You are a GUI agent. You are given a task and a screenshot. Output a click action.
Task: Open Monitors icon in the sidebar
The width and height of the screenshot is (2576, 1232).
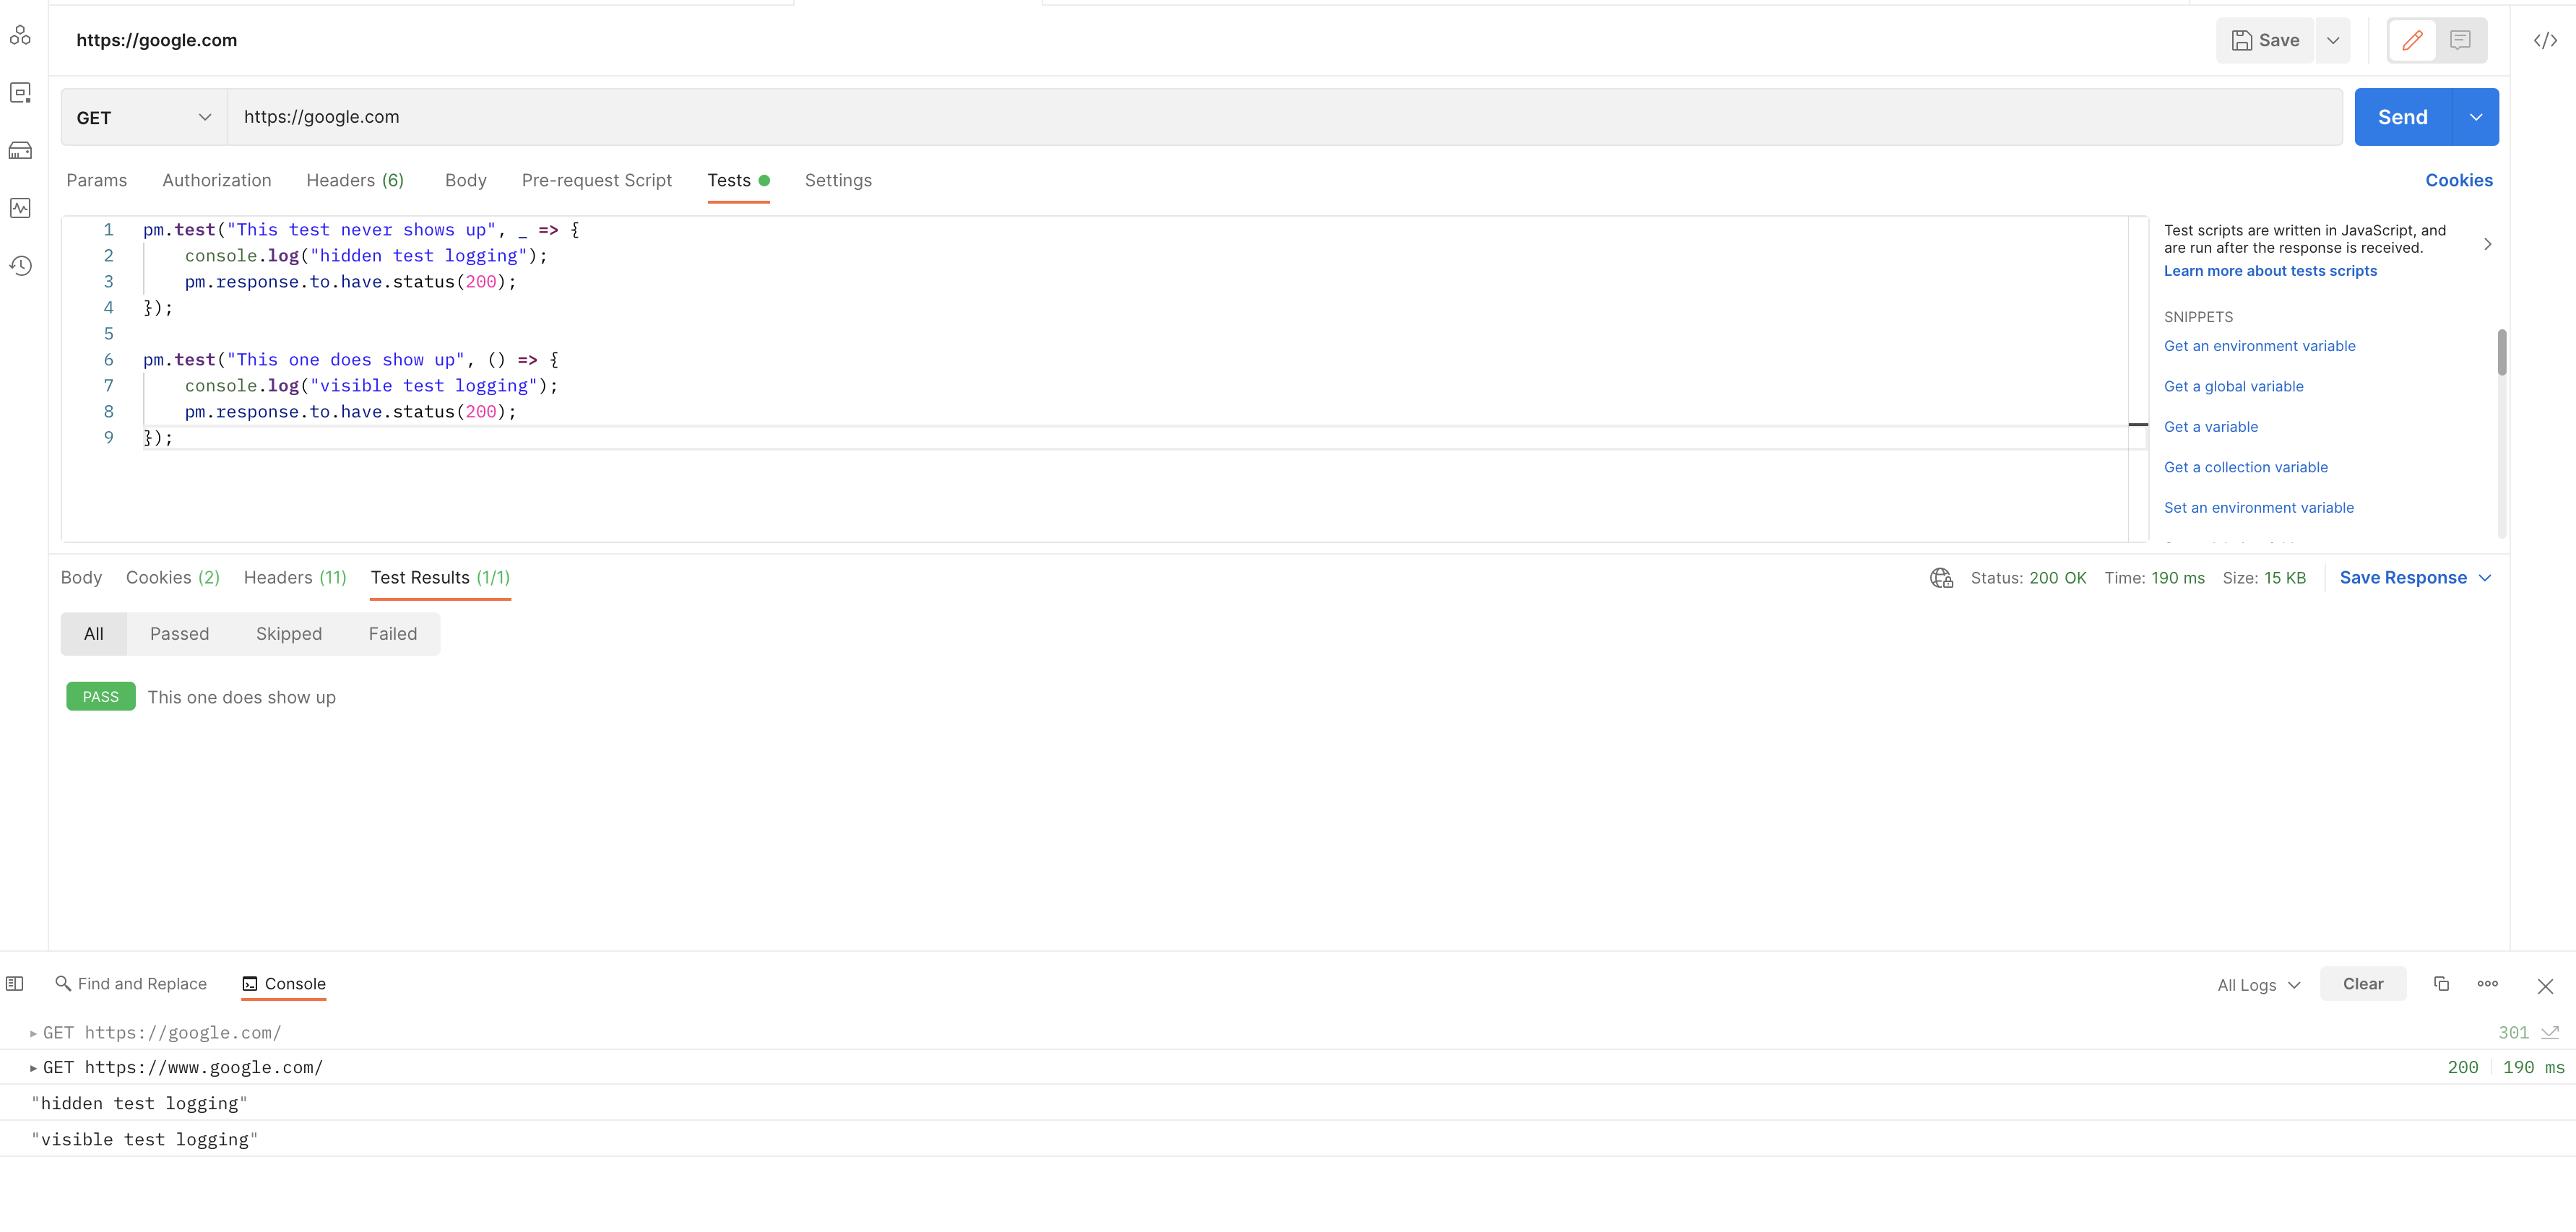click(20, 208)
